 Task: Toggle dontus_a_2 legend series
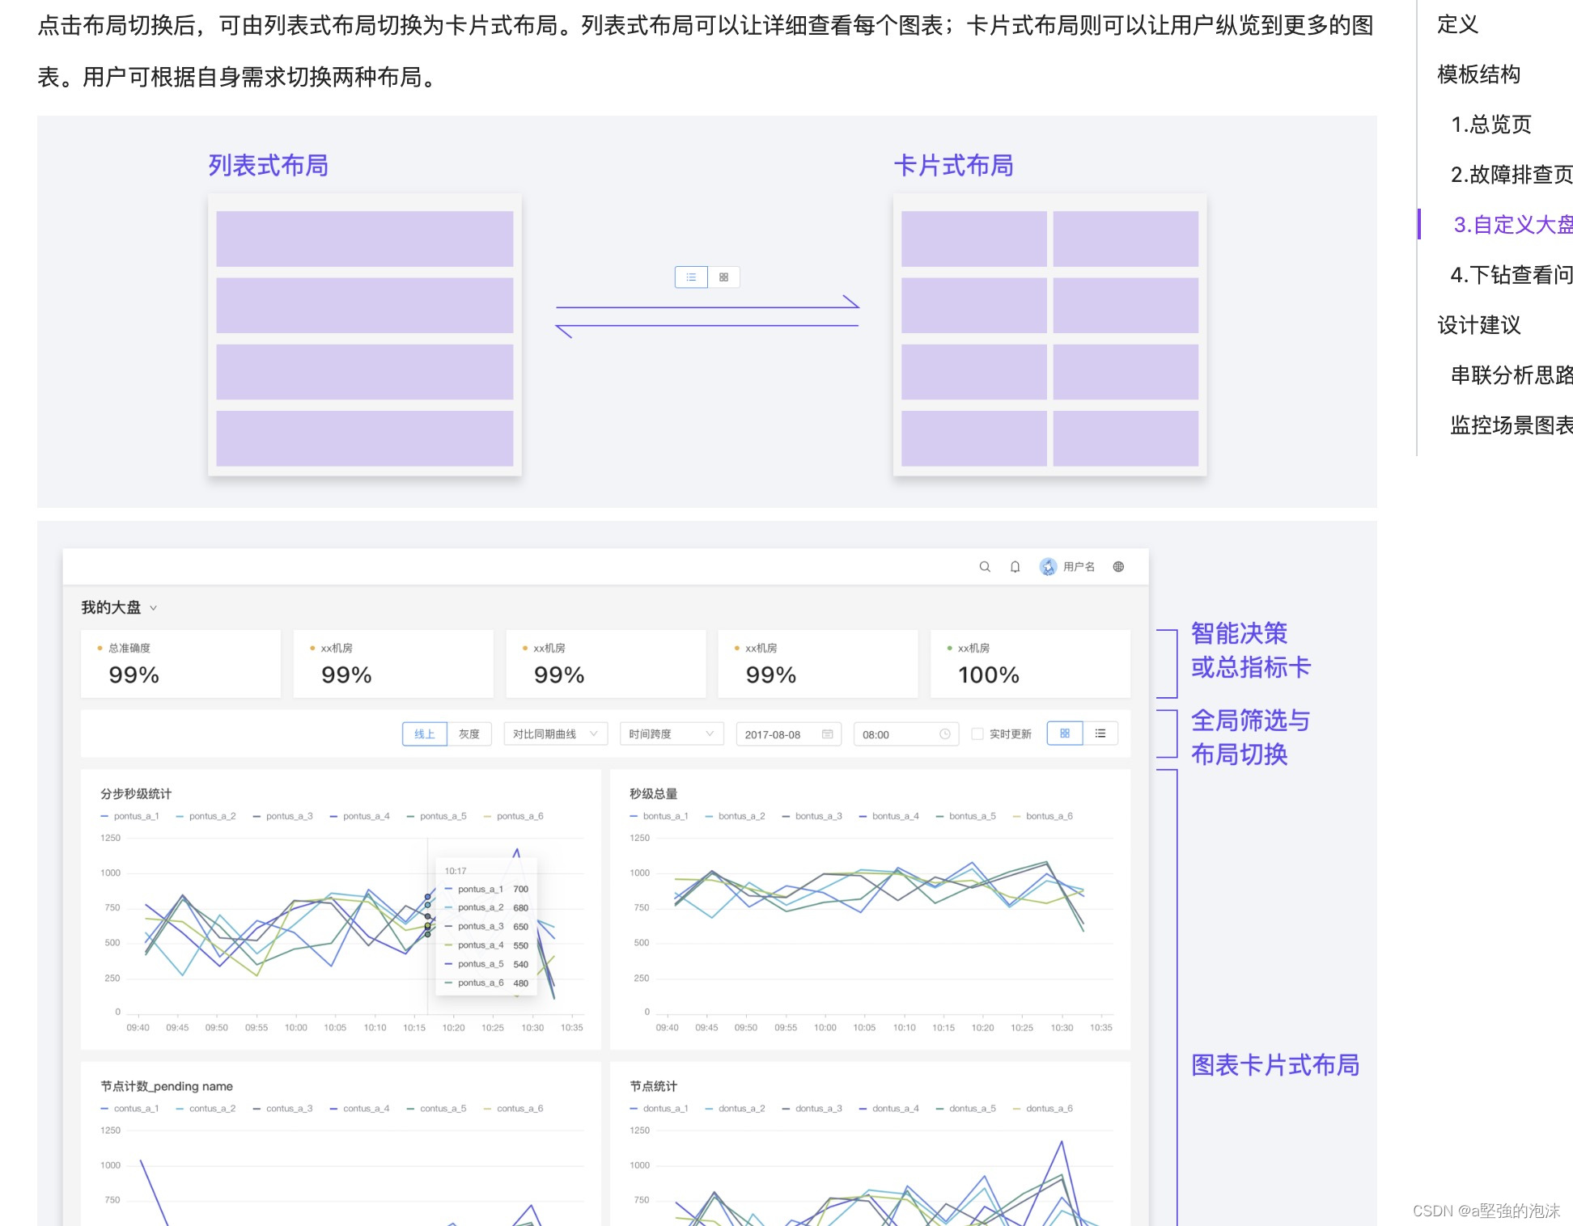(x=735, y=1109)
